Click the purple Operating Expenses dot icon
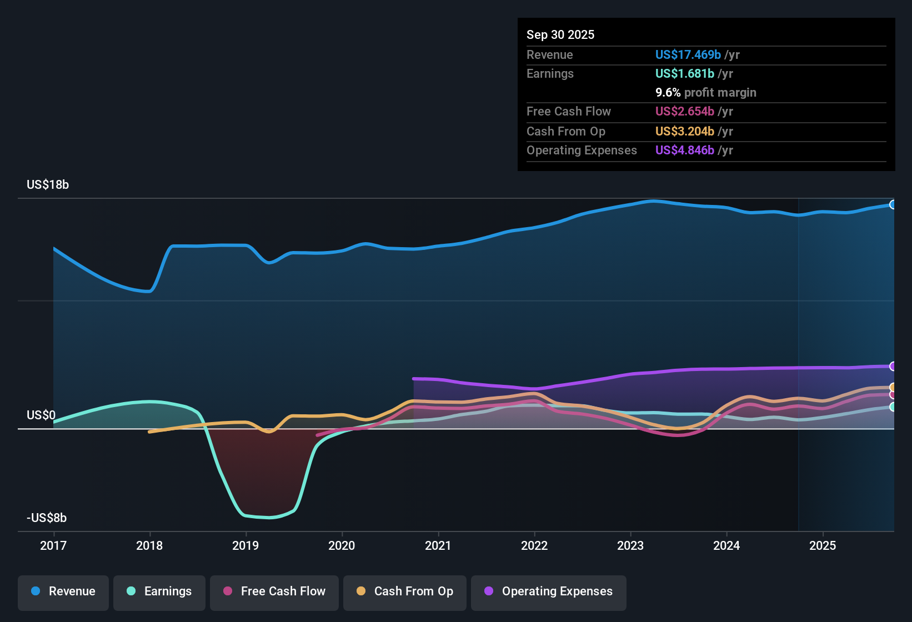This screenshot has width=912, height=622. tap(488, 592)
